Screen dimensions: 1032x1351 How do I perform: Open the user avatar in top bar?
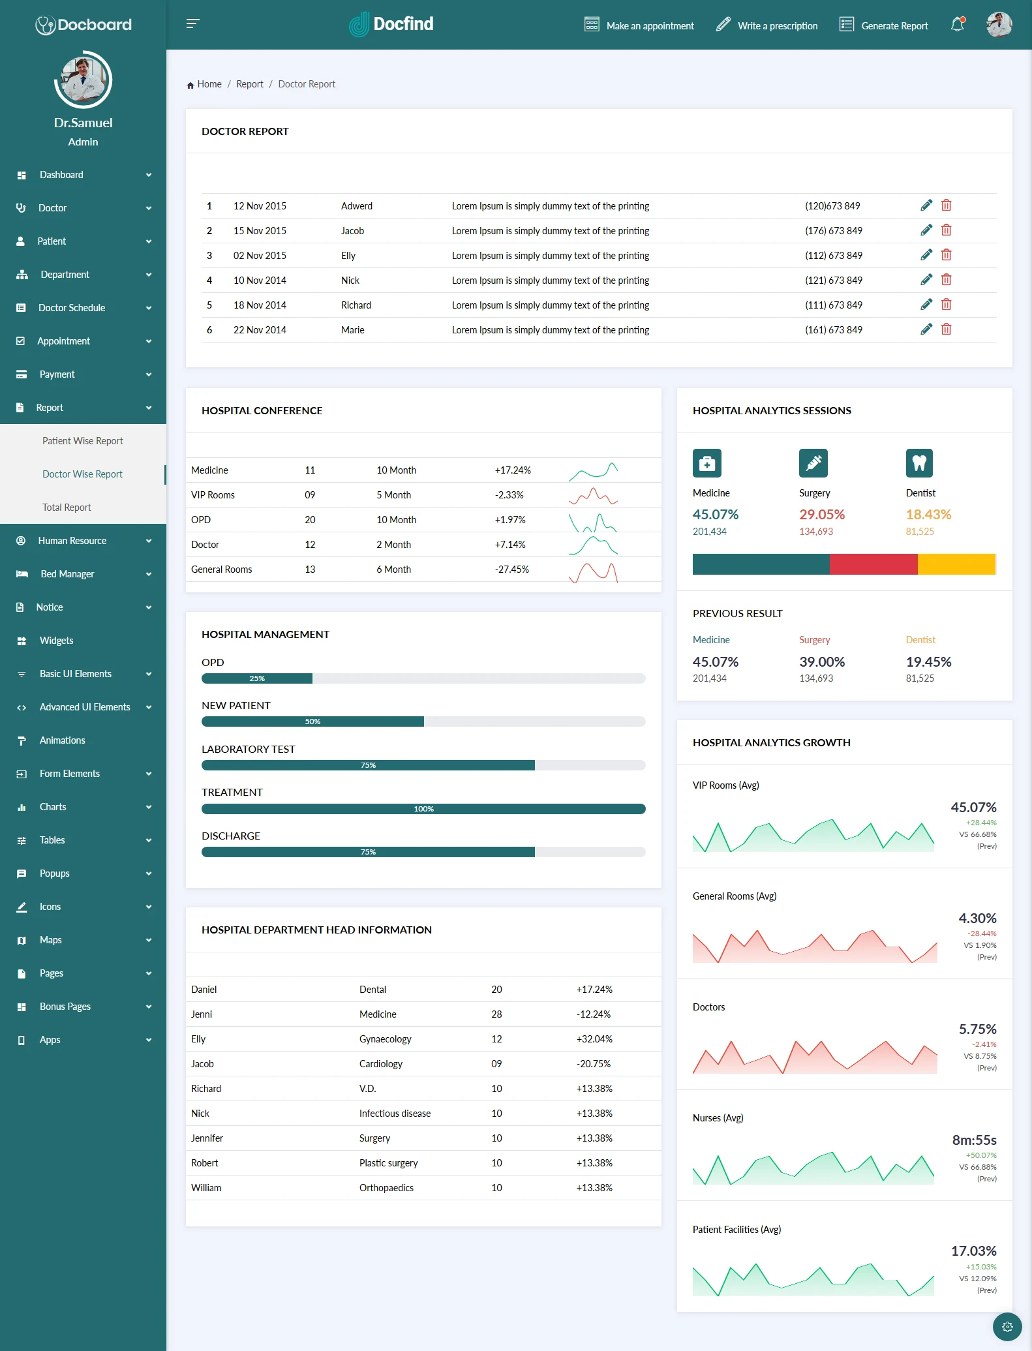[998, 25]
